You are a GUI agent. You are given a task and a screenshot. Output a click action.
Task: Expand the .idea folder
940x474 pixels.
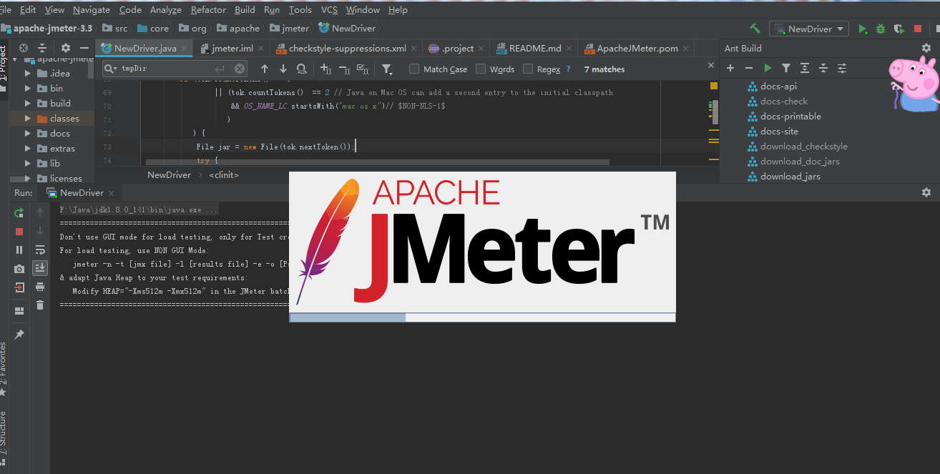pyautogui.click(x=28, y=73)
